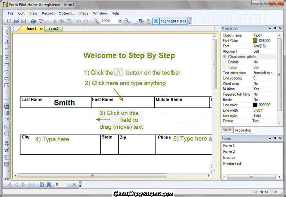
Task: Close the form1 tab
Action: click(41, 29)
